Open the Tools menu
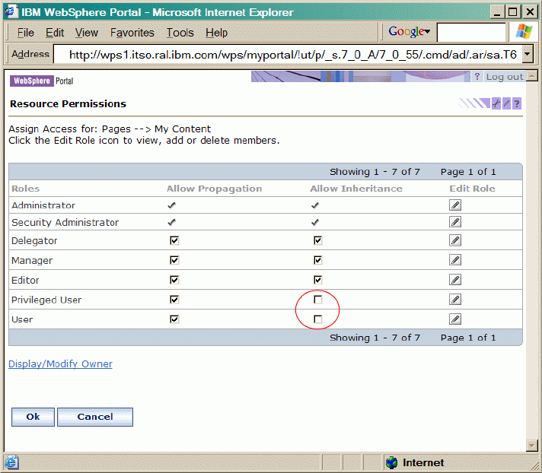Screen dimensions: 542x473 [x=180, y=33]
